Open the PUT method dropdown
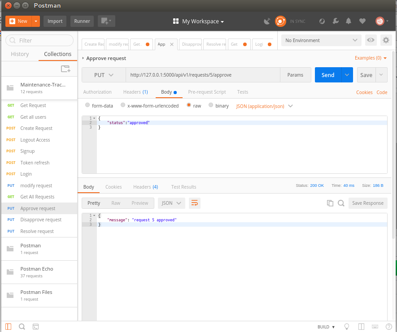The image size is (397, 332). (104, 75)
